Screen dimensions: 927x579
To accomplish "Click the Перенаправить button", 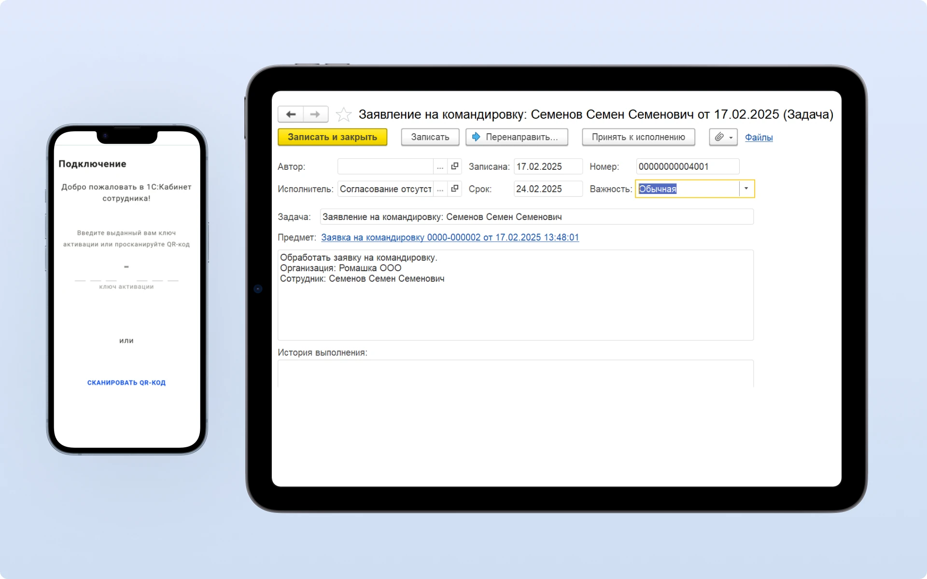I will click(x=516, y=137).
